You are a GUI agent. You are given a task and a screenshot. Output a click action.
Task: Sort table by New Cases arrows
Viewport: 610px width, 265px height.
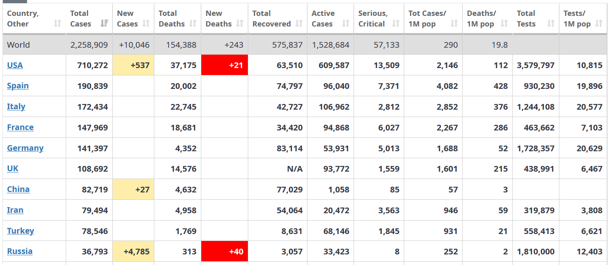pos(146,24)
